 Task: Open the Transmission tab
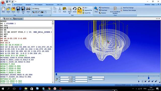[x=50, y=5]
